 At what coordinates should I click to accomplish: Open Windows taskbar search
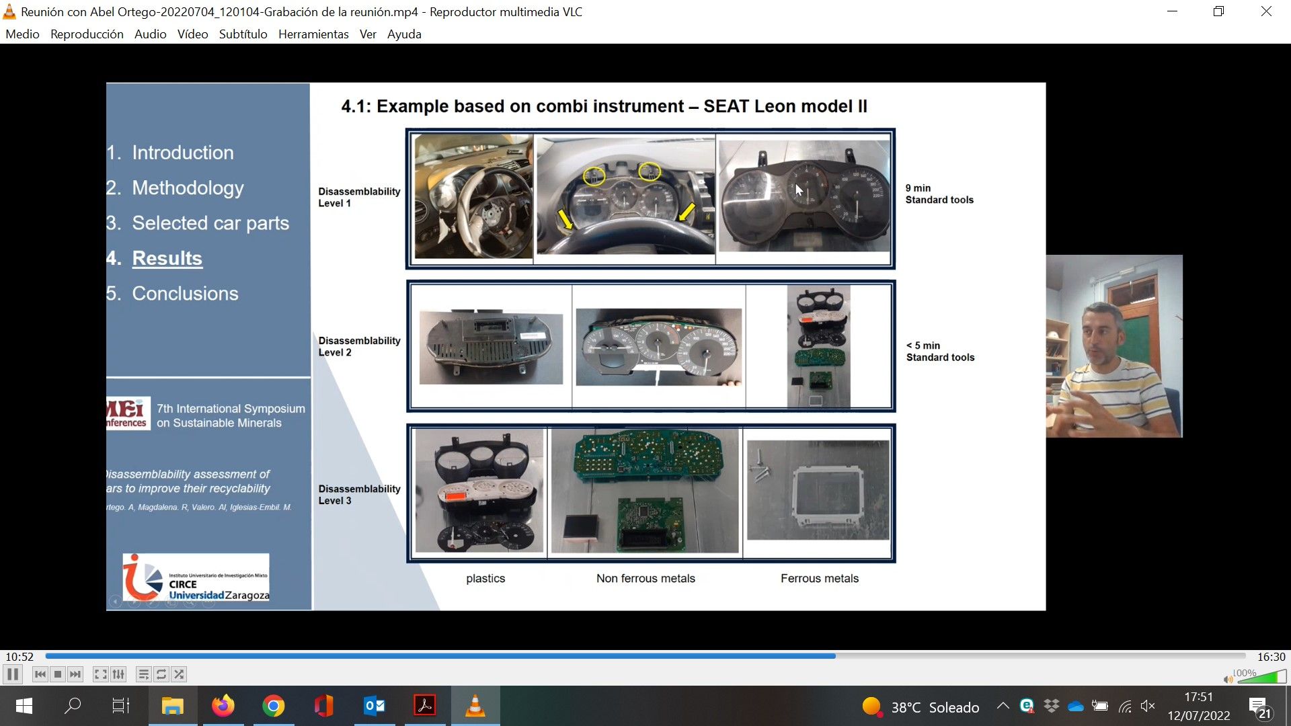pyautogui.click(x=73, y=706)
